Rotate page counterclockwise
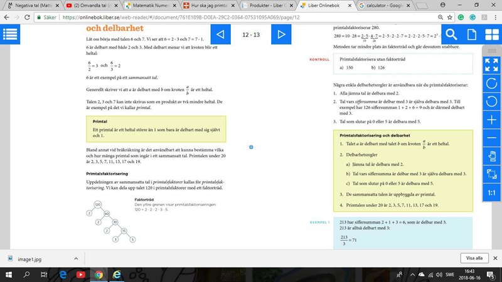This screenshot has width=502, height=282. tap(492, 101)
